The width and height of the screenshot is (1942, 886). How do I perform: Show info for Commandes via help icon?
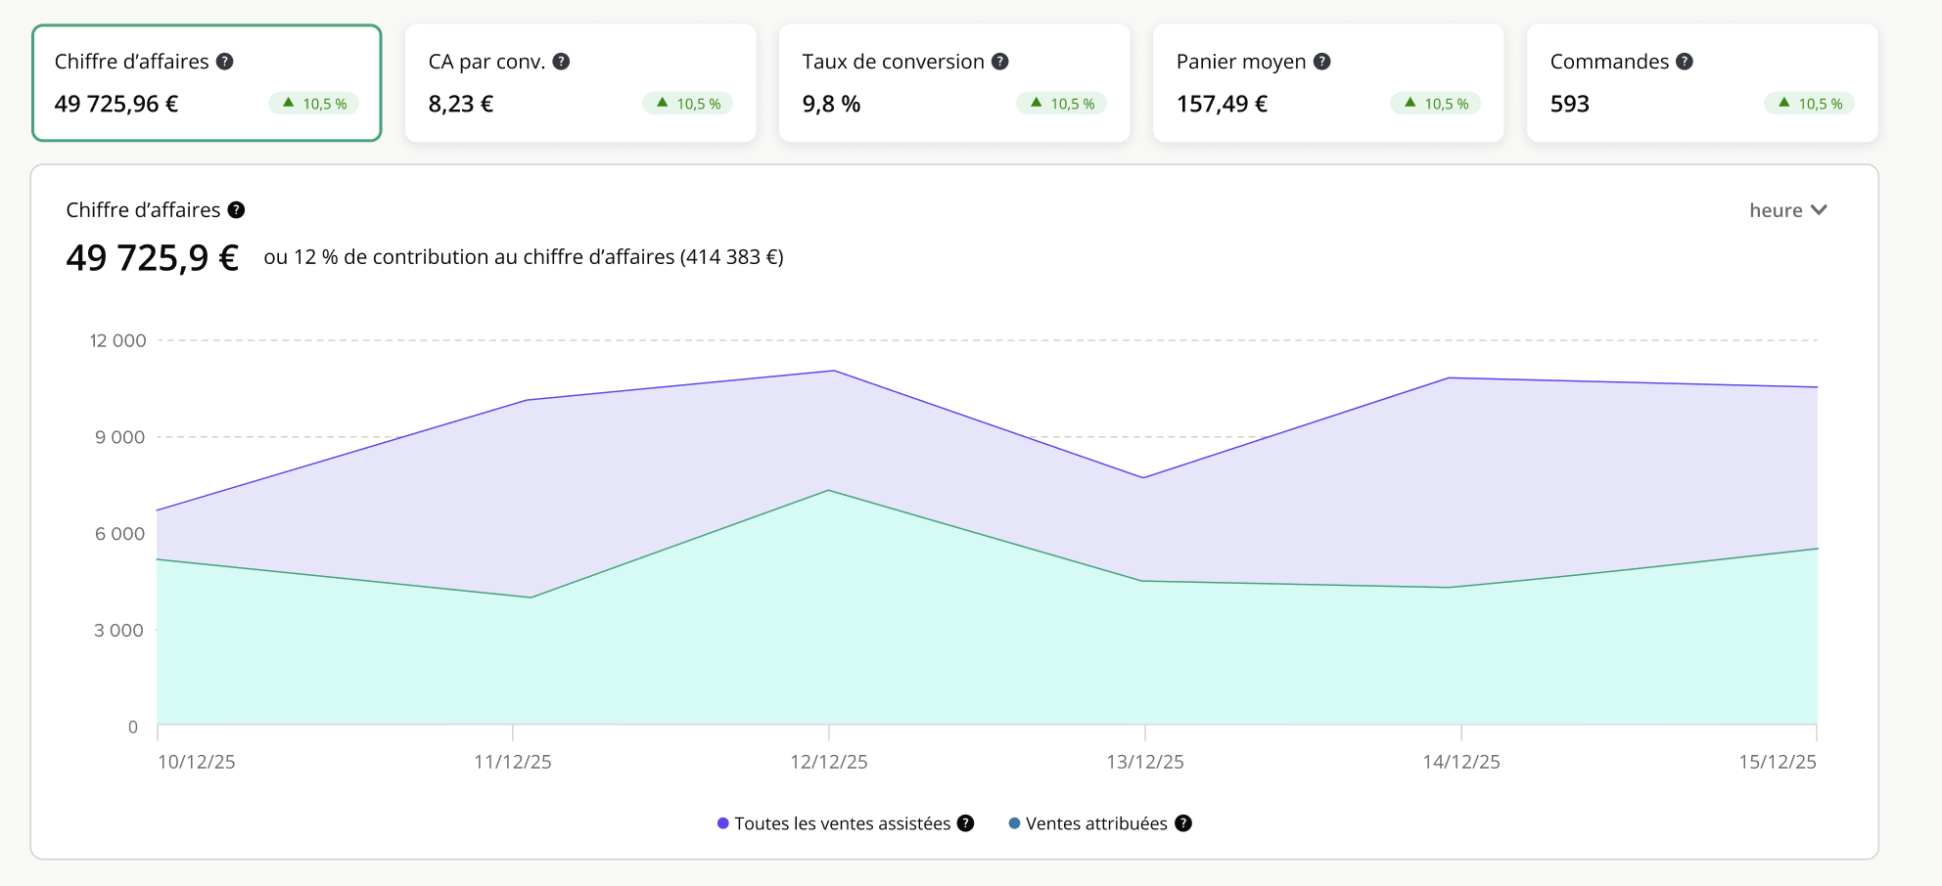tap(1684, 62)
